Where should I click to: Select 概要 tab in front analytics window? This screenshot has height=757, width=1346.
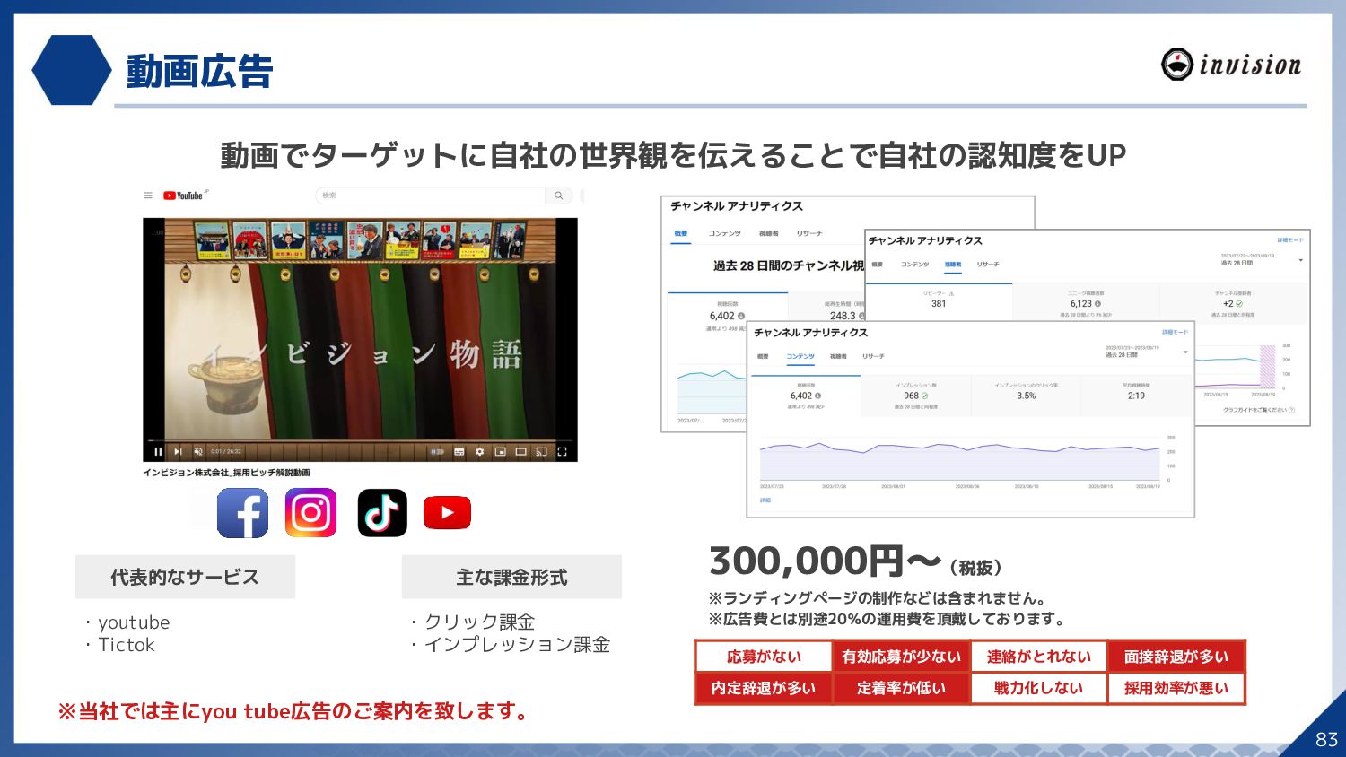763,356
